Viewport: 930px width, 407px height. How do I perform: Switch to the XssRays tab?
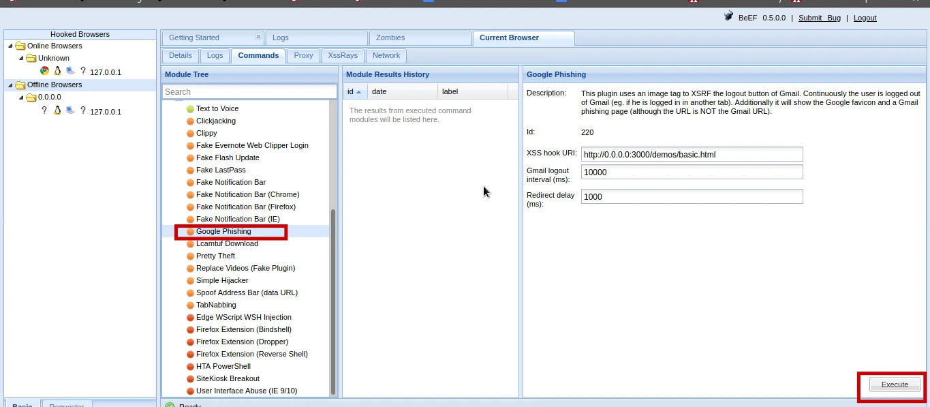(342, 55)
